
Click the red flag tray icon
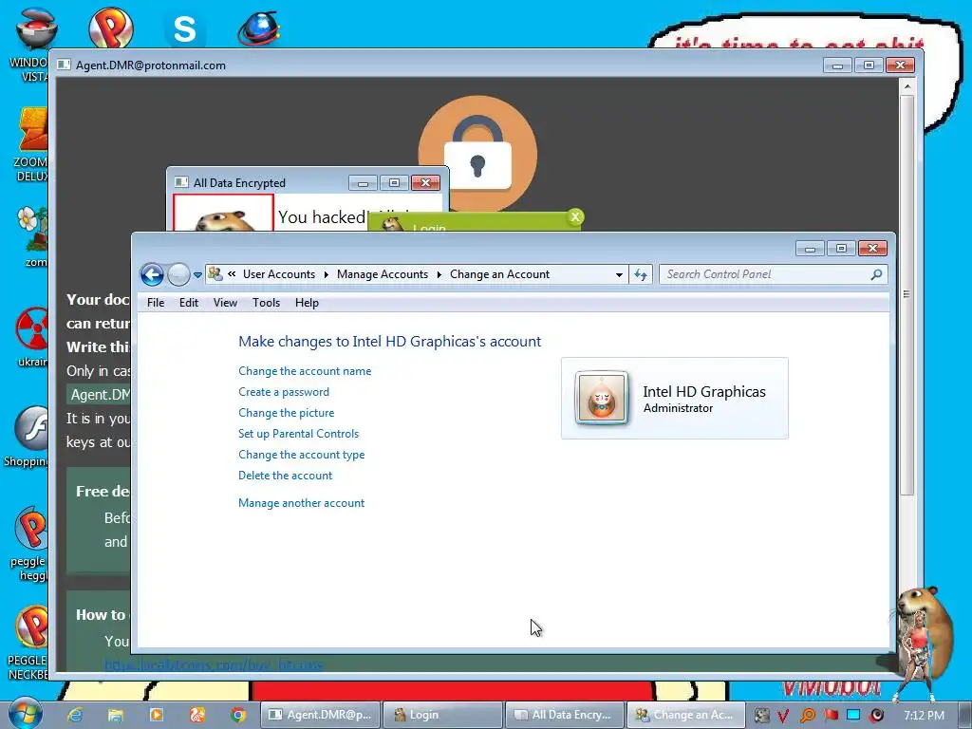click(832, 715)
